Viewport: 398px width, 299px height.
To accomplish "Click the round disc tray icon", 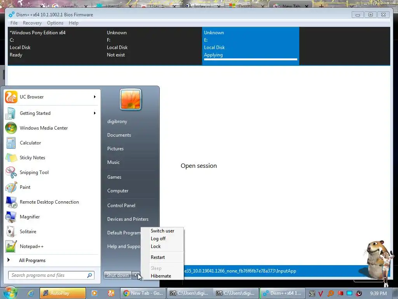I will [x=359, y=294].
